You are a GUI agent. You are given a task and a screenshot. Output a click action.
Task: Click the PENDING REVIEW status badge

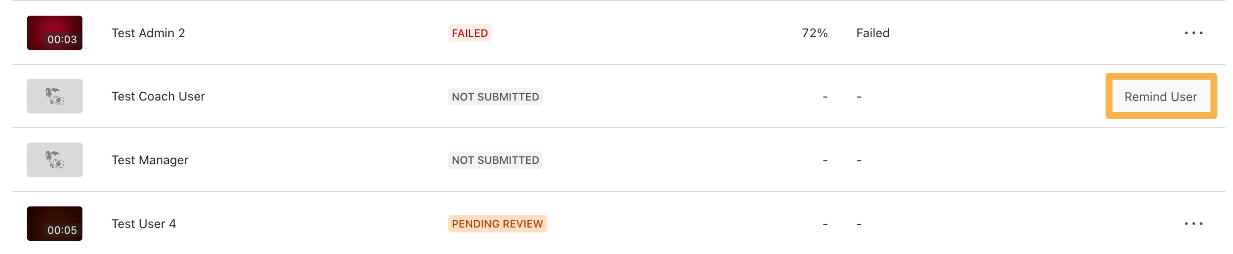tap(497, 224)
